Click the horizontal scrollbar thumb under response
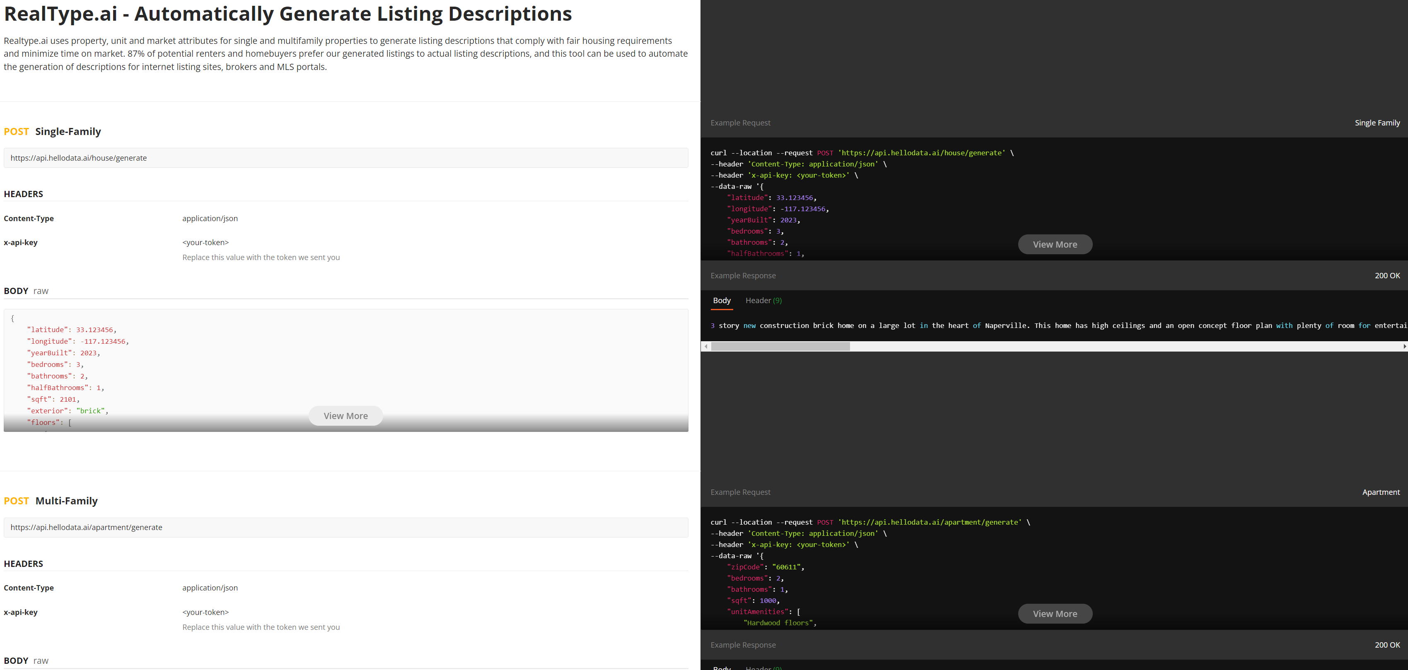Screen dimensions: 1408x670 pos(780,347)
